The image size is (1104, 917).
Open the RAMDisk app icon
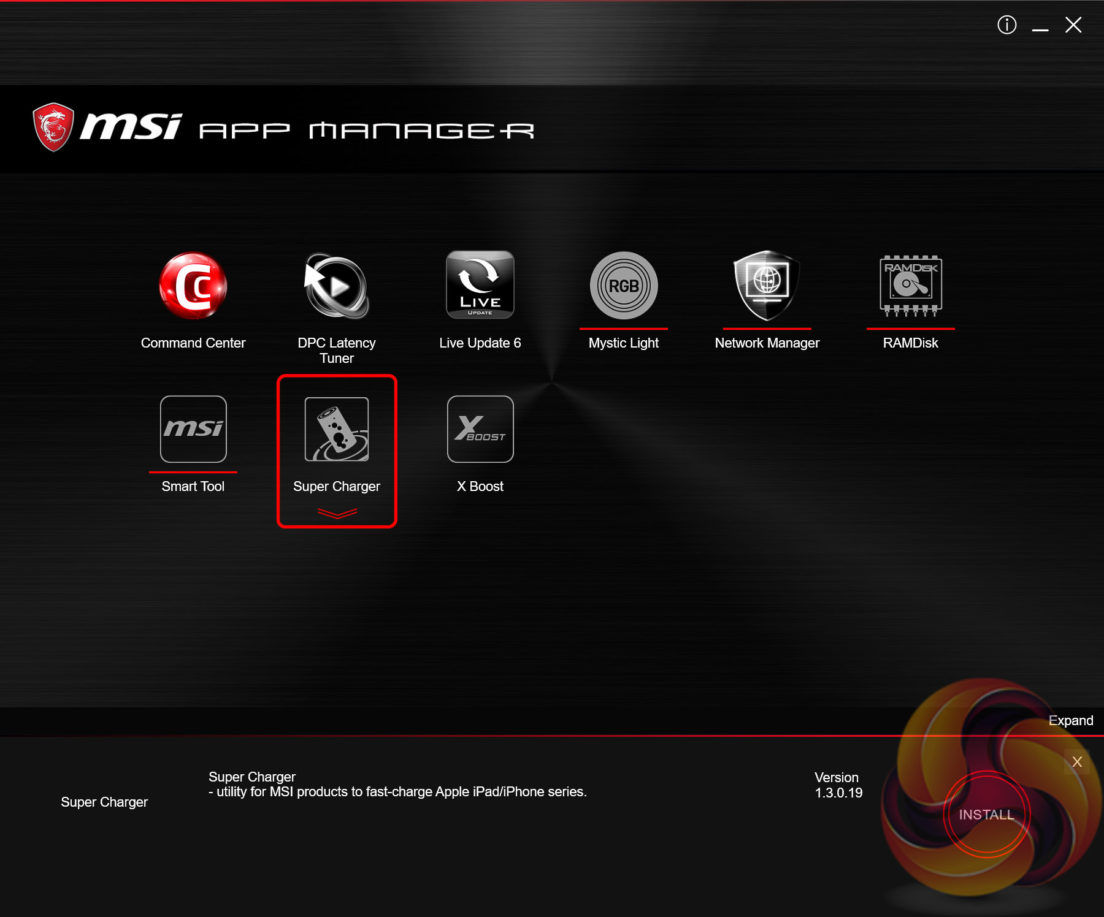coord(911,286)
